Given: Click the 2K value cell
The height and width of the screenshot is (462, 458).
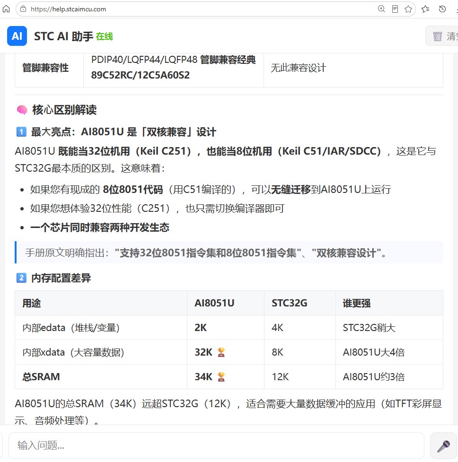Looking at the screenshot, I should tap(226, 328).
